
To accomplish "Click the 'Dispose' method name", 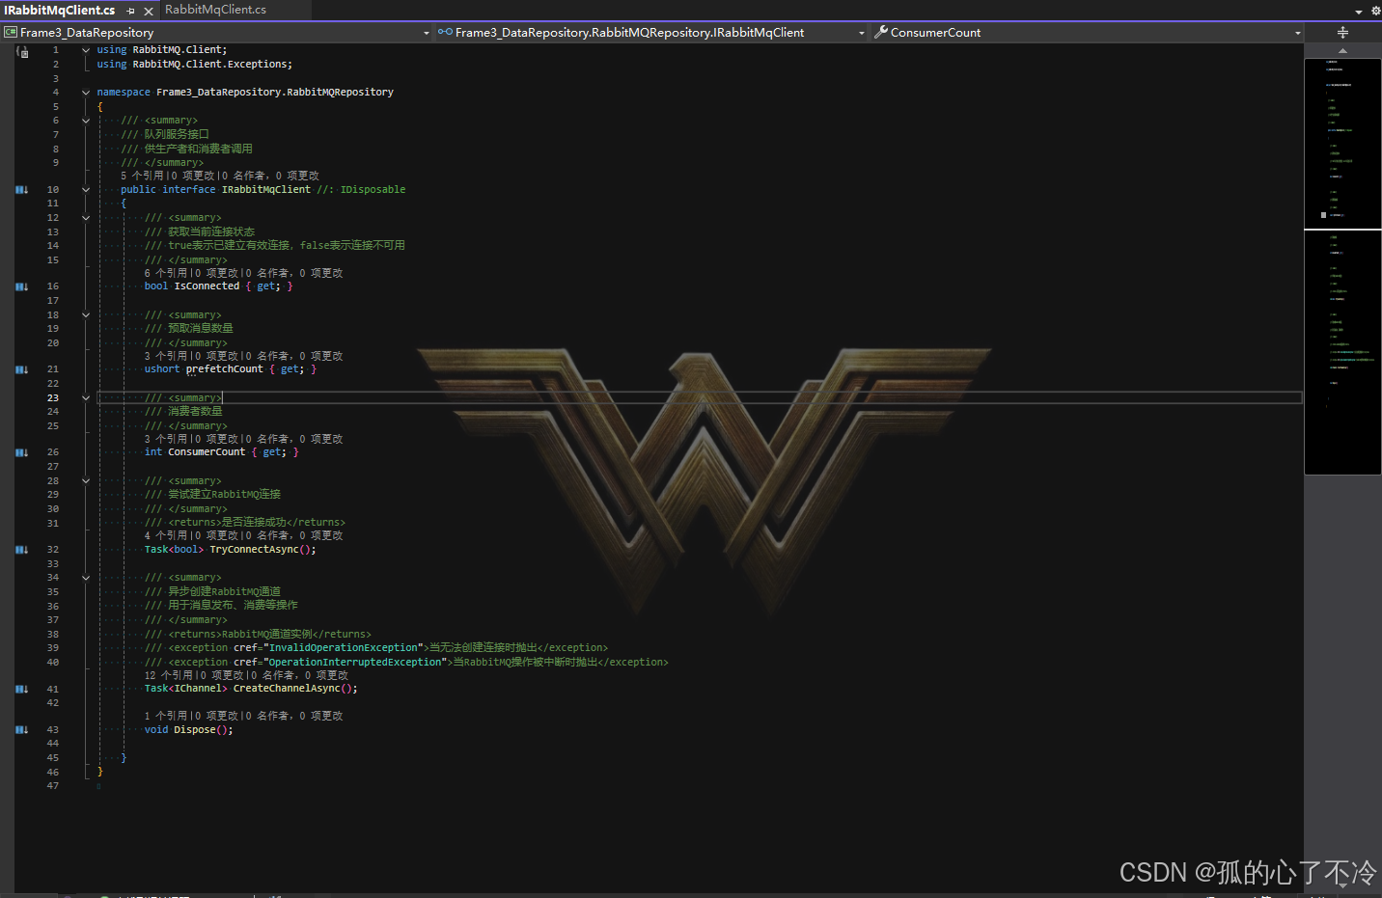I will tap(195, 730).
